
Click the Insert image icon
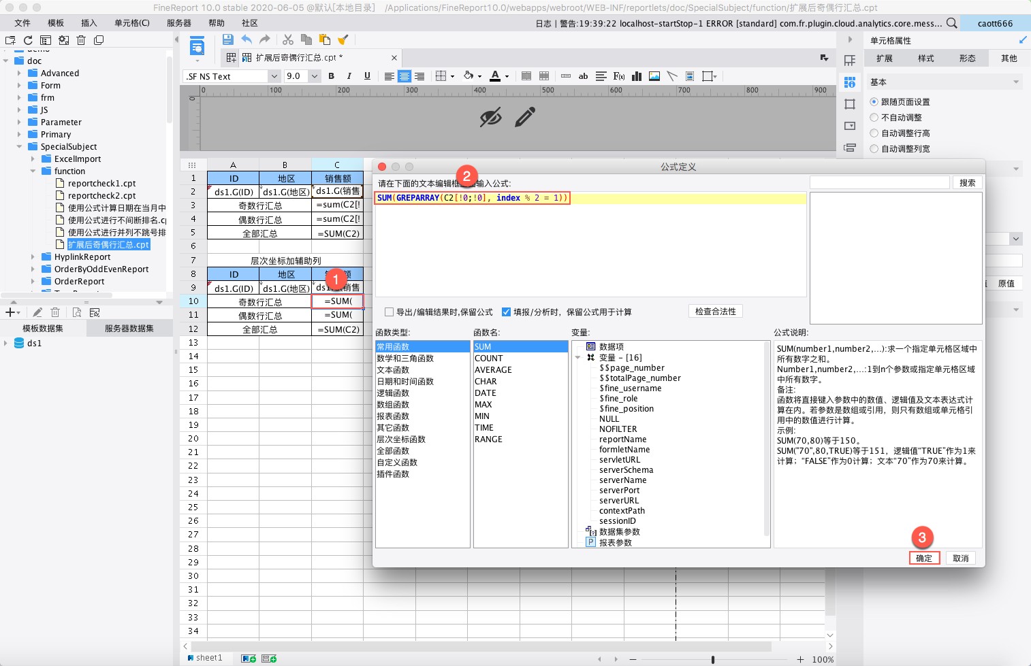click(654, 76)
